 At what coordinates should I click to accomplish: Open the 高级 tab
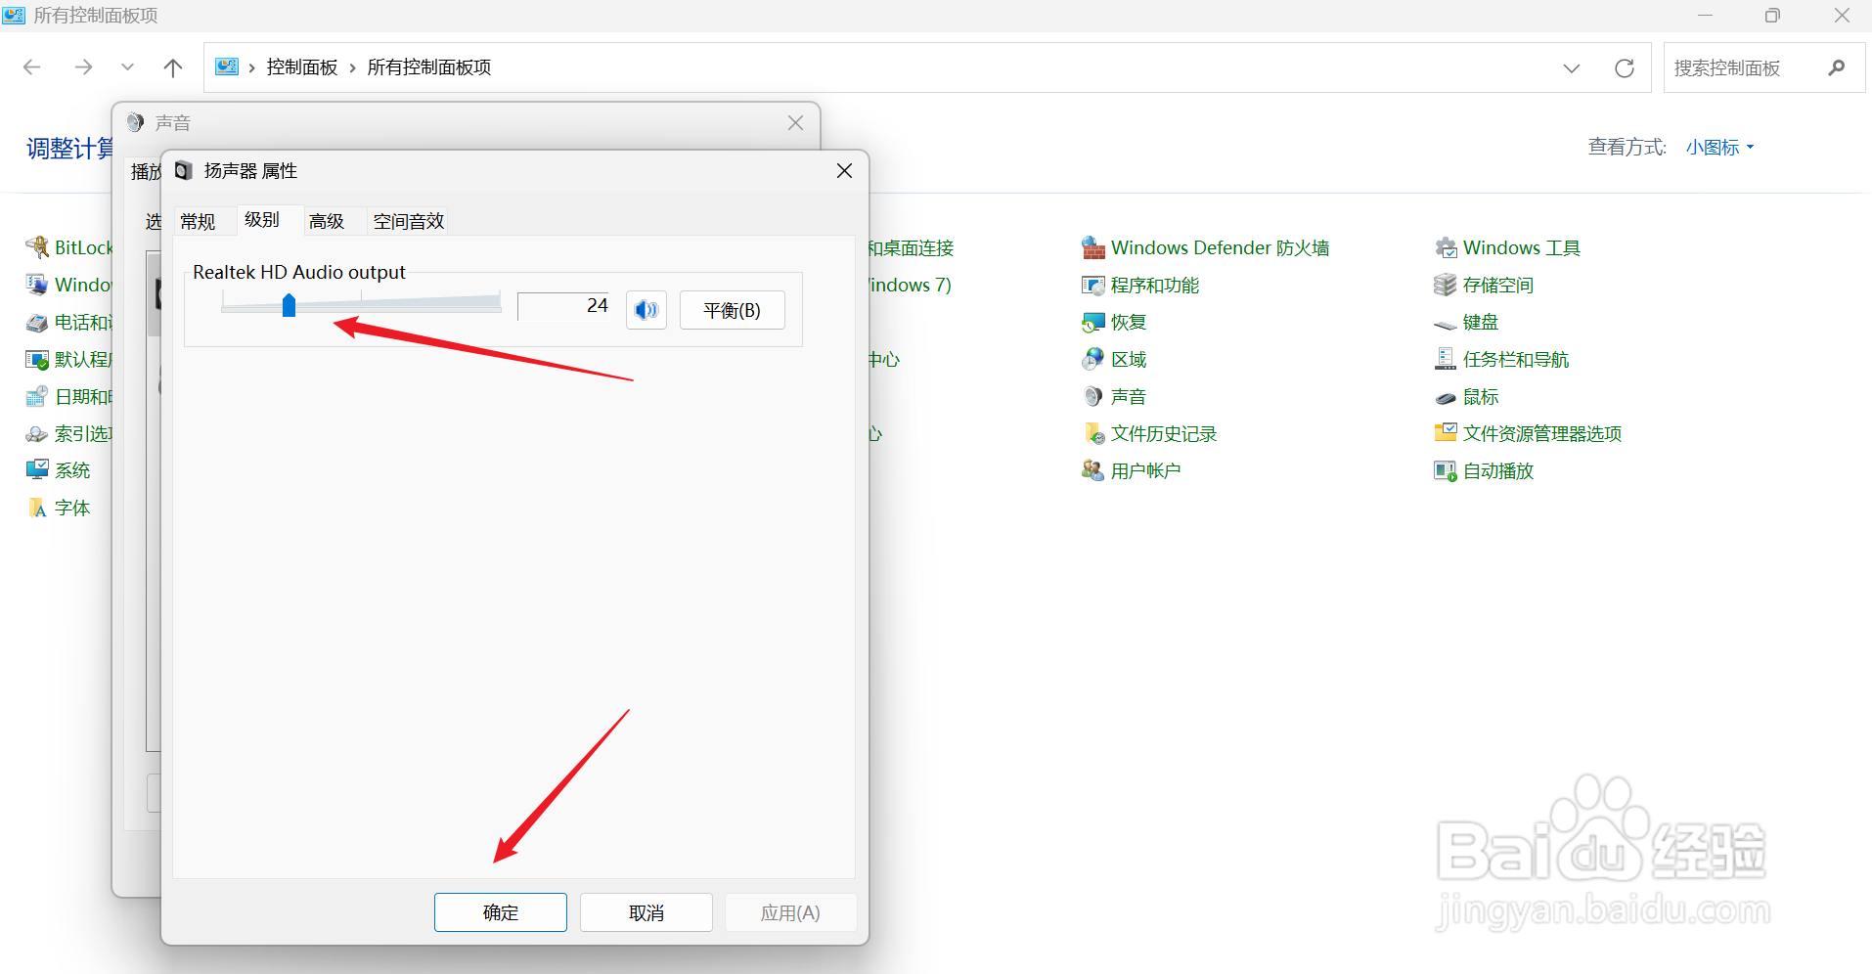coord(327,222)
